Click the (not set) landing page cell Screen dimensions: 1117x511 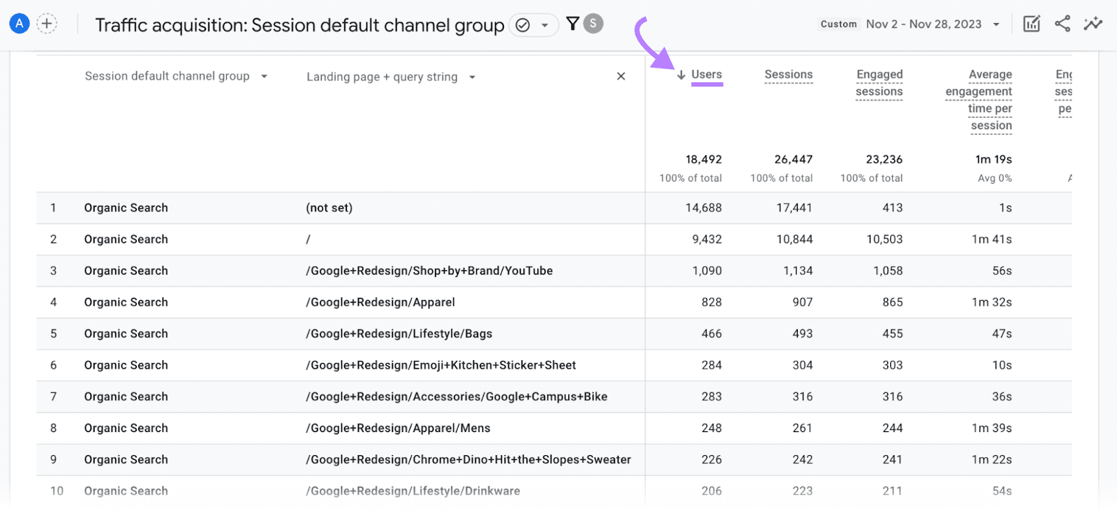coord(329,208)
